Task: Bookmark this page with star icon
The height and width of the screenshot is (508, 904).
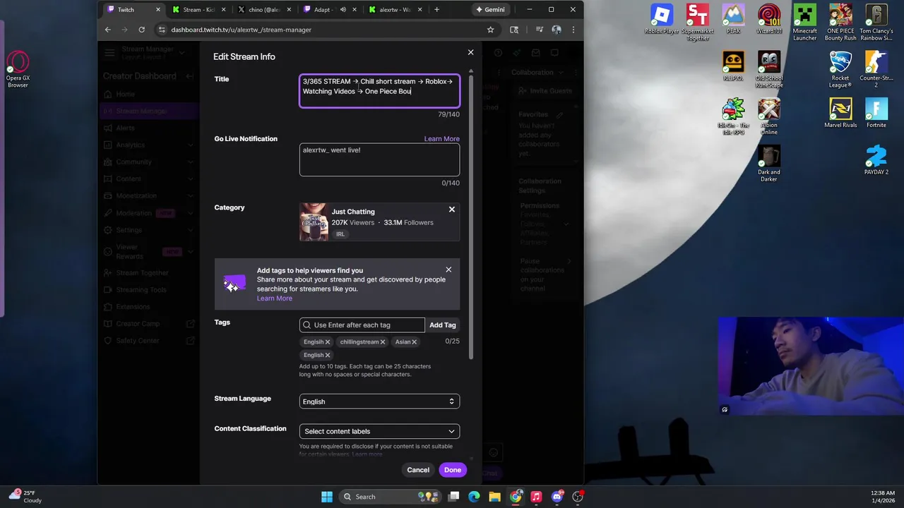Action: point(490,30)
